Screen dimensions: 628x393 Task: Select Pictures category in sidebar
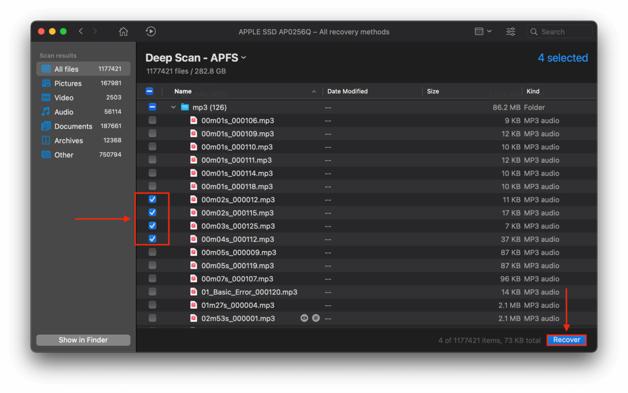tap(83, 83)
